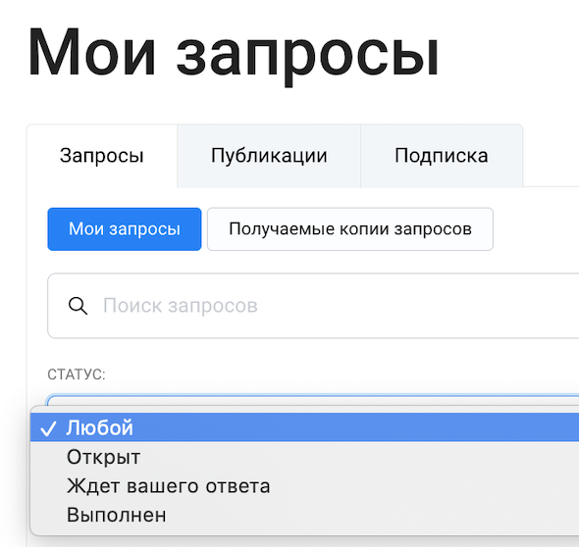Click the СТАТУС: label
Screen dimensions: 579x547
[x=77, y=374]
